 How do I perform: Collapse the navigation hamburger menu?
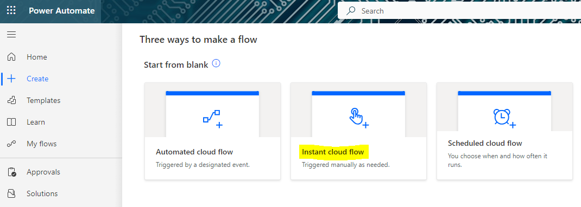tap(11, 34)
